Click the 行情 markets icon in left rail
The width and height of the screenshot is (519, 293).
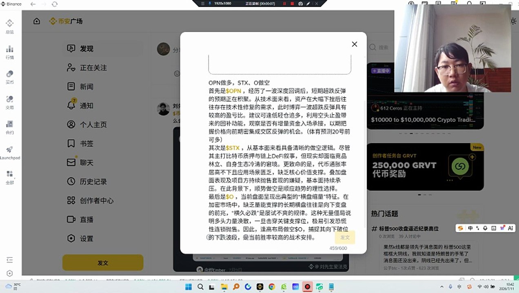point(9,52)
